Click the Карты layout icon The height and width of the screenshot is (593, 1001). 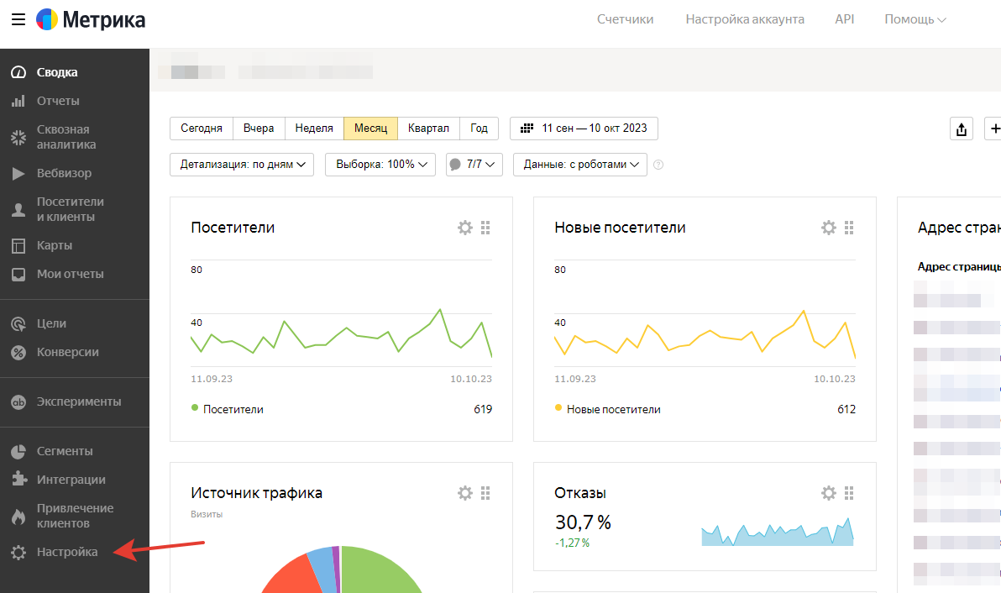(x=18, y=246)
